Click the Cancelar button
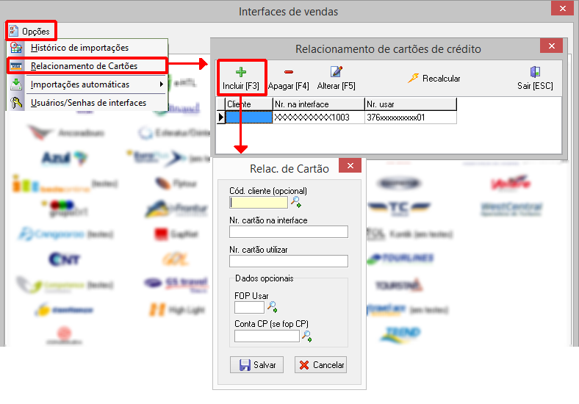 click(320, 365)
